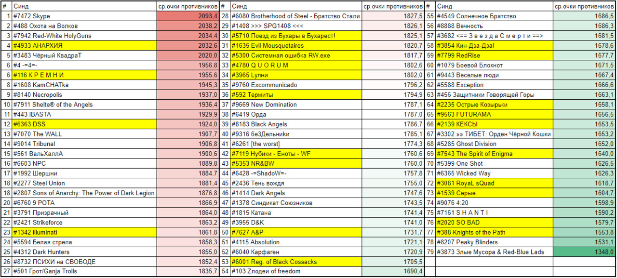Select '#3791 Призрачный' cell
The image size is (617, 278).
84,212
